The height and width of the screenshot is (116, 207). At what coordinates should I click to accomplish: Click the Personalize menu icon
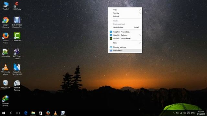click(x=111, y=51)
